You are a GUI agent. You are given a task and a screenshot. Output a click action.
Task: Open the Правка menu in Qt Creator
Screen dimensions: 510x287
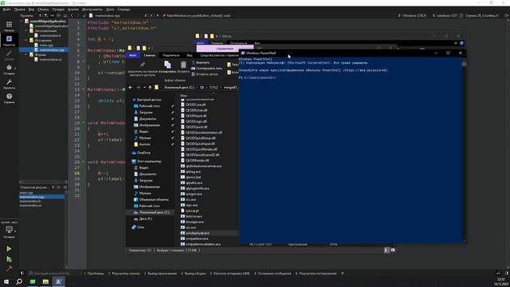(x=19, y=10)
